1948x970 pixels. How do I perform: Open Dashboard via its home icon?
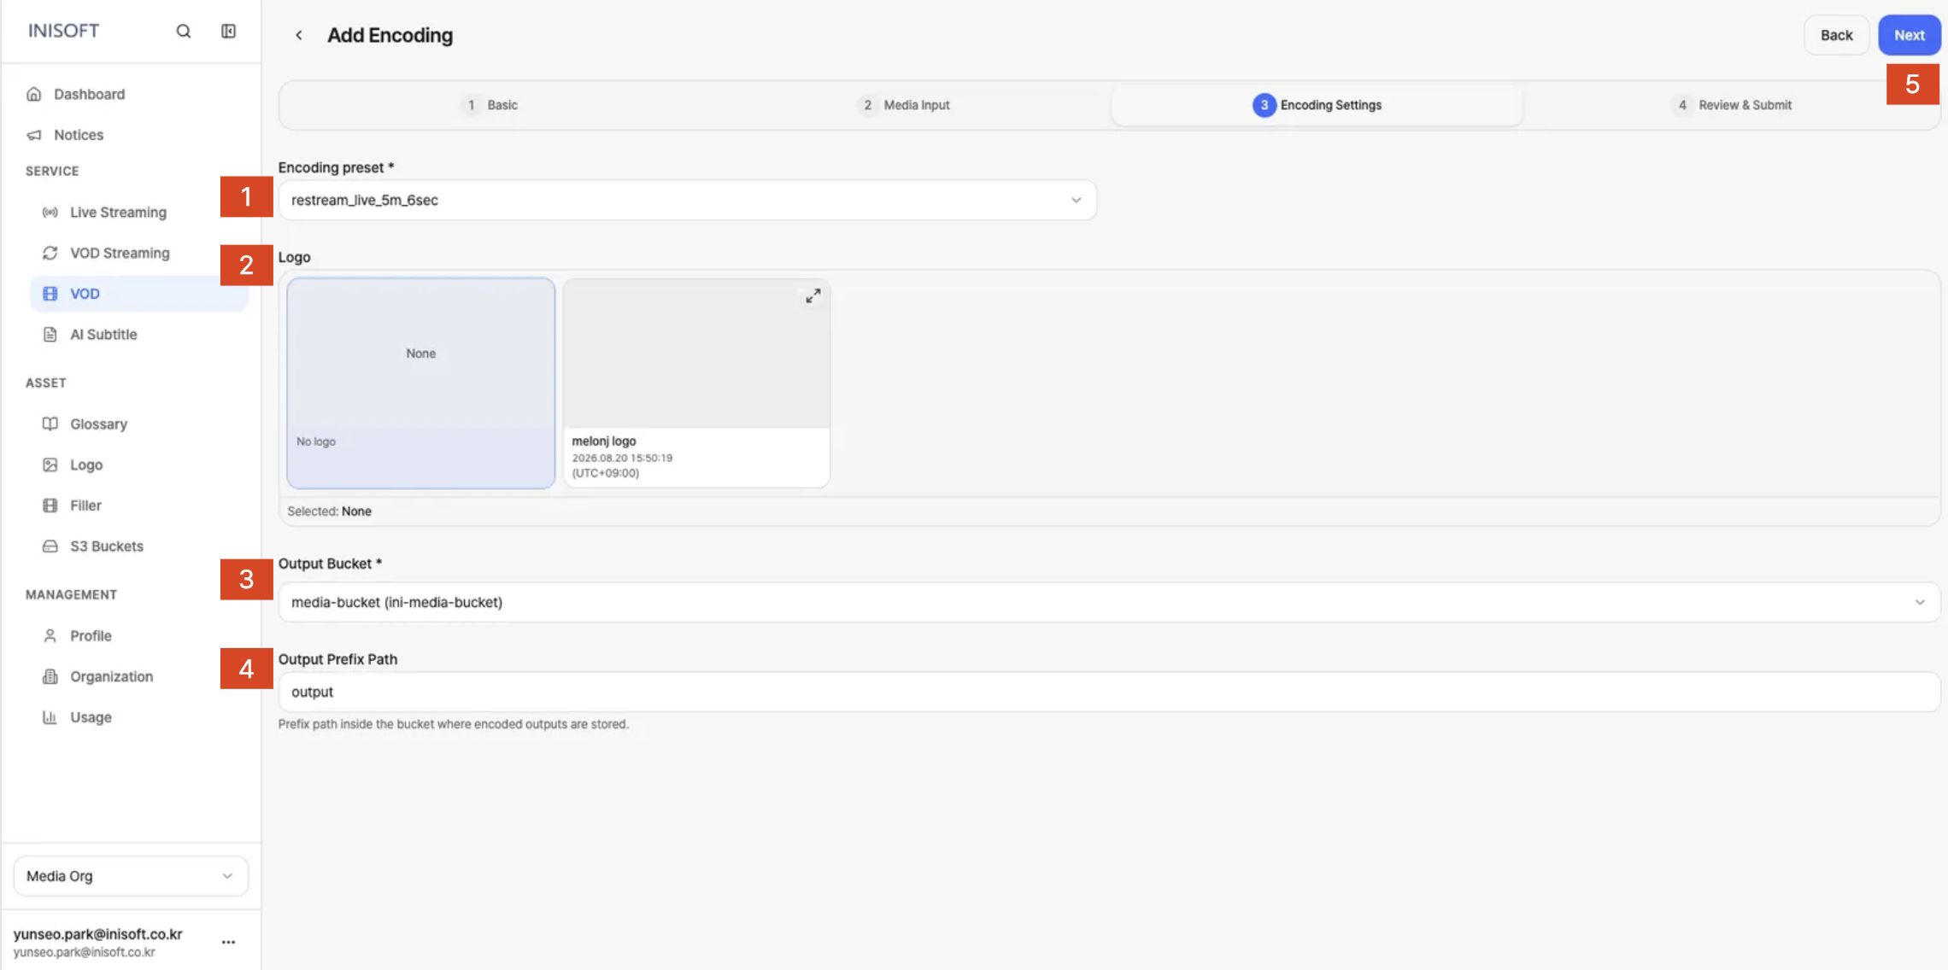[x=34, y=94]
